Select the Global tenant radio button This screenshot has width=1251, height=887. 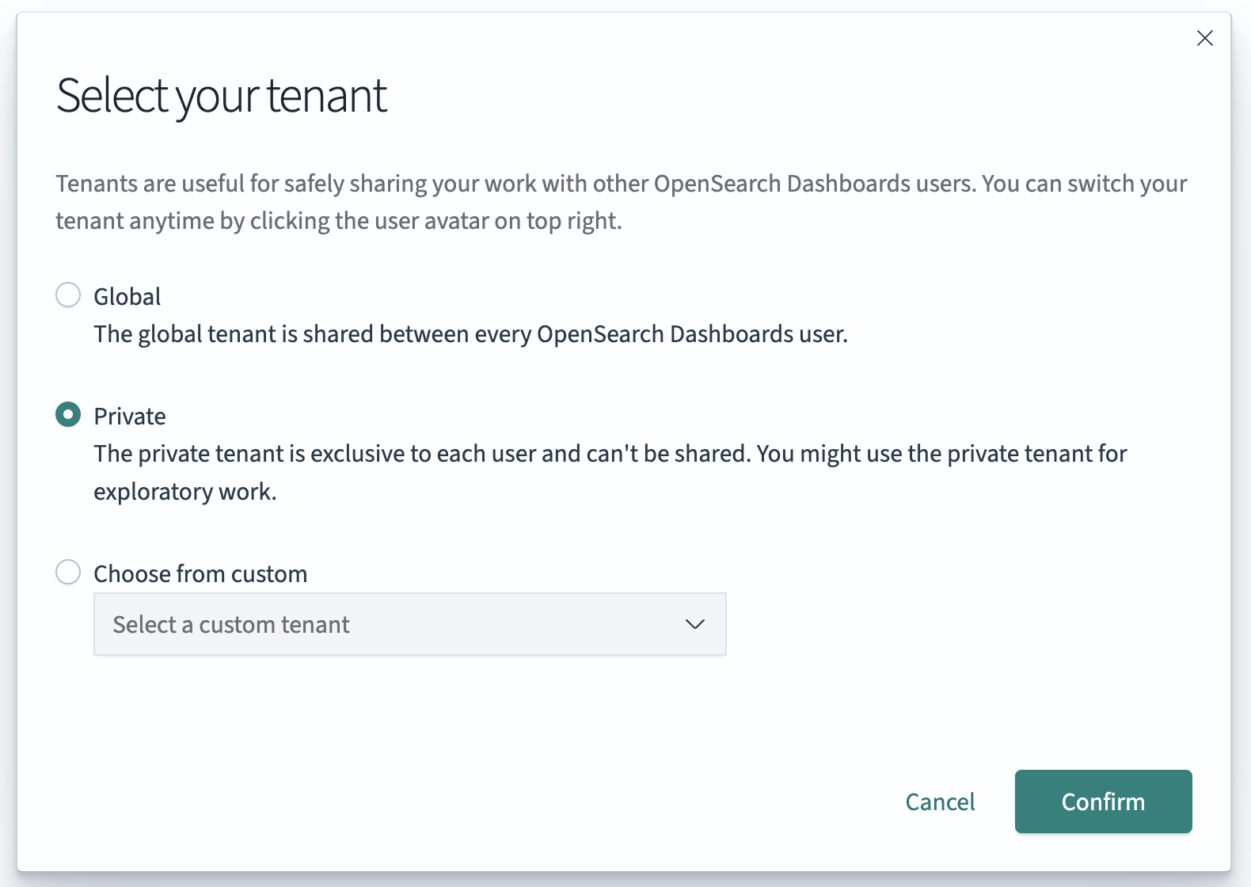(68, 295)
